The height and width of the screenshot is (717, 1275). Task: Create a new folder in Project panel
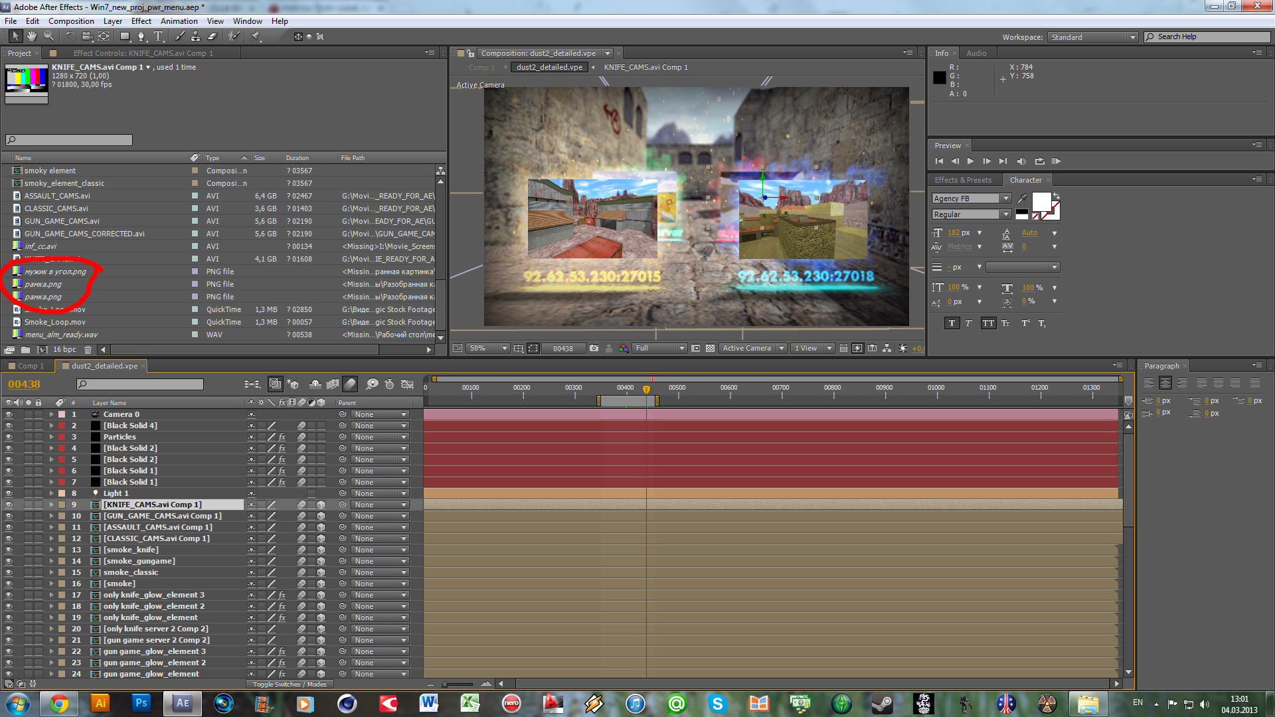click(25, 350)
